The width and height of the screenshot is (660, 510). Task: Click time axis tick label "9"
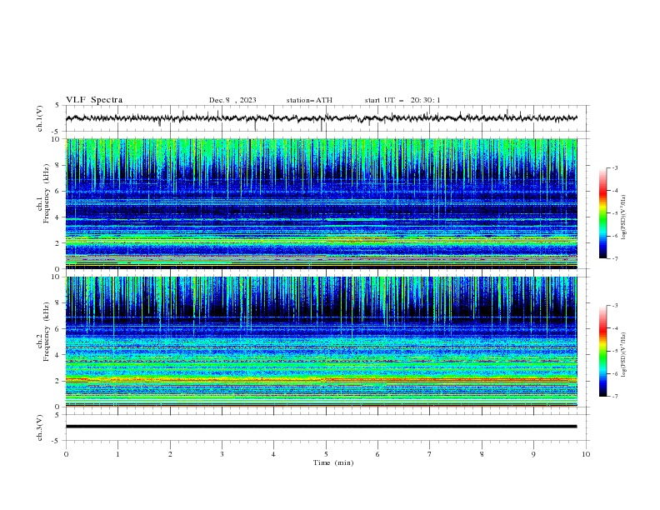click(x=533, y=454)
